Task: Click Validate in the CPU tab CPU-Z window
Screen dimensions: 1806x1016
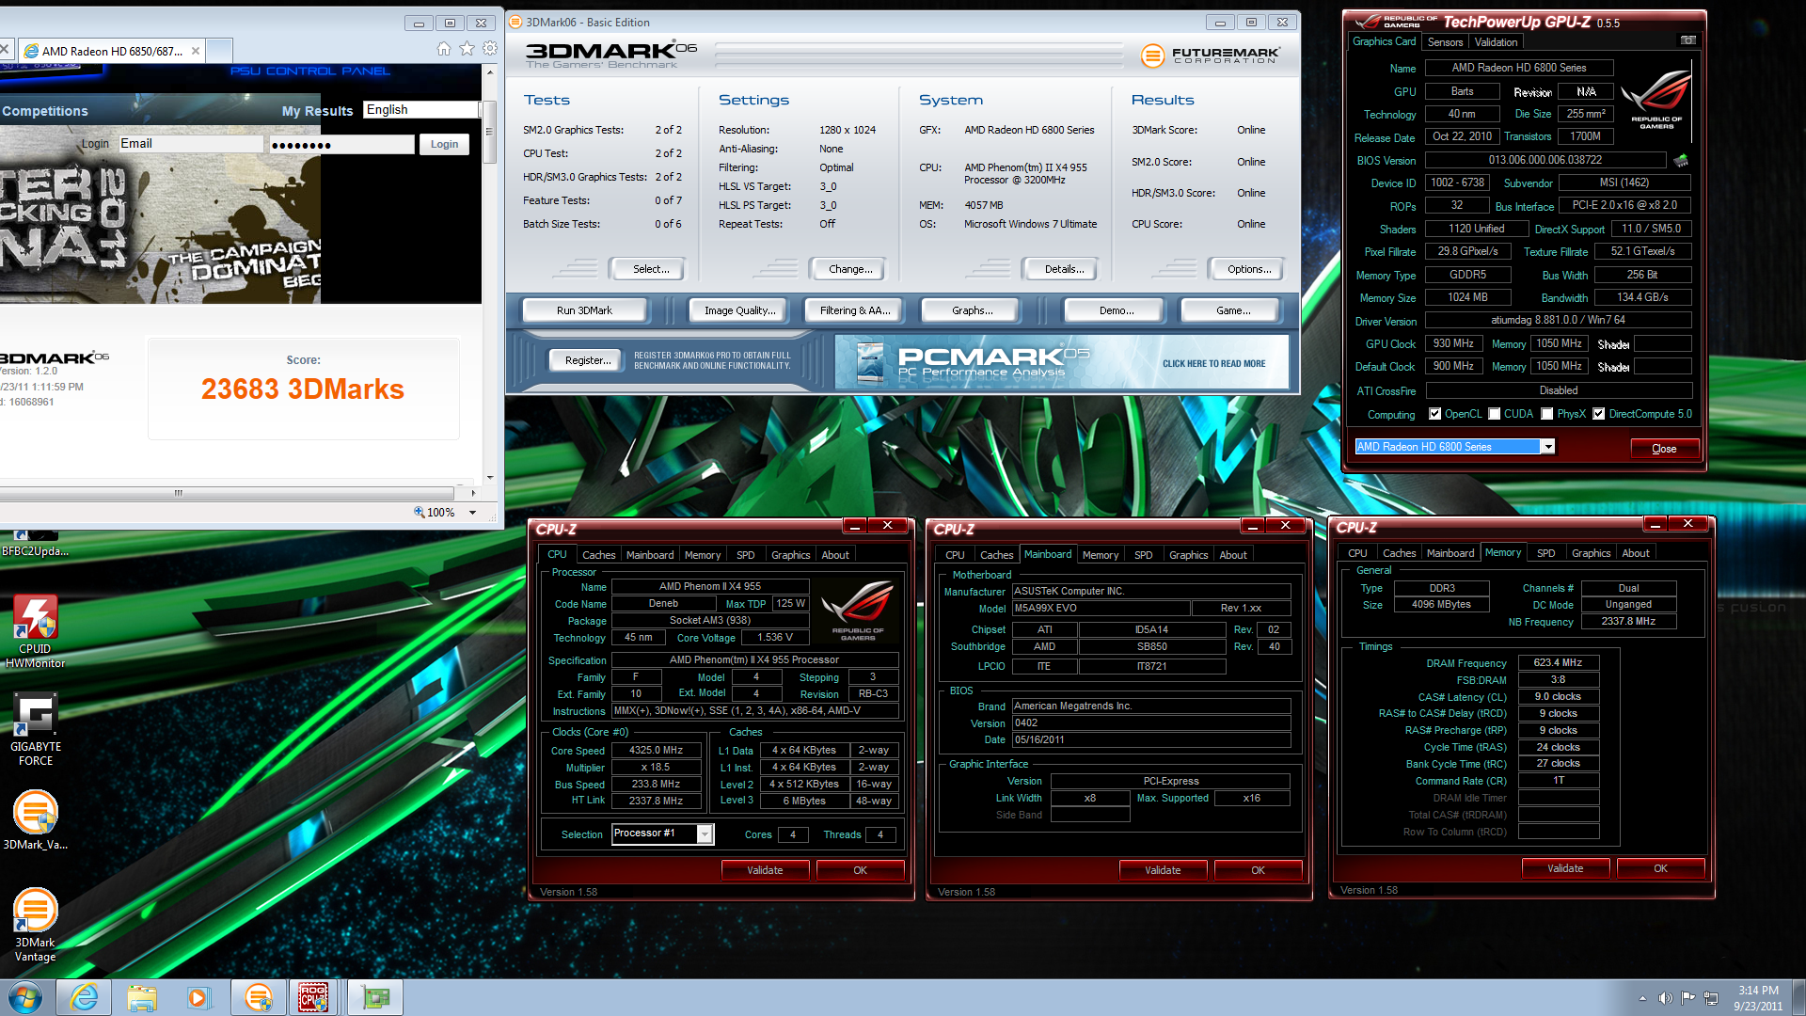Action: tap(764, 870)
